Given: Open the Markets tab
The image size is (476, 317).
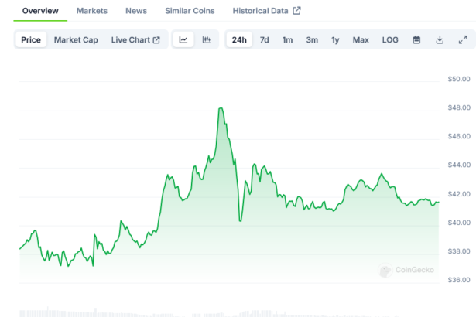Looking at the screenshot, I should pyautogui.click(x=92, y=11).
